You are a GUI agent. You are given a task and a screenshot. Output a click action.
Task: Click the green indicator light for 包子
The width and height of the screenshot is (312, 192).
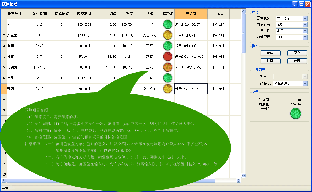(x=168, y=24)
